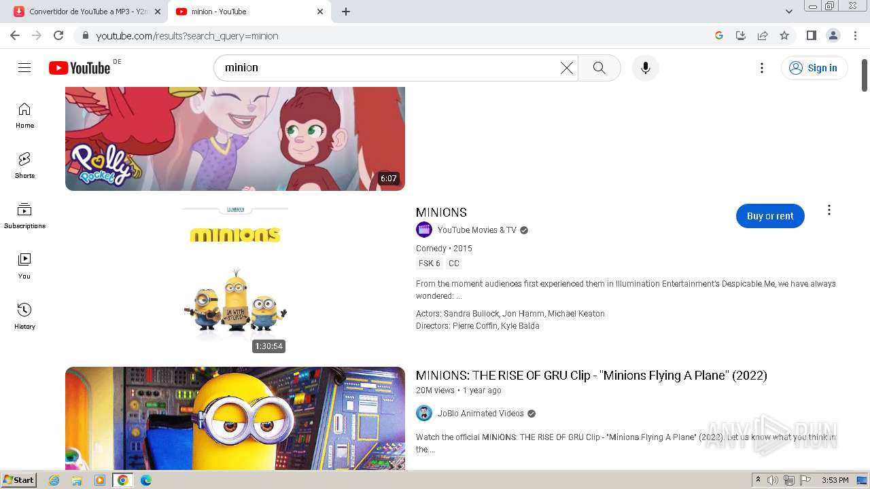
Task: Open Microsoft Edge from taskbar
Action: pyautogui.click(x=146, y=480)
